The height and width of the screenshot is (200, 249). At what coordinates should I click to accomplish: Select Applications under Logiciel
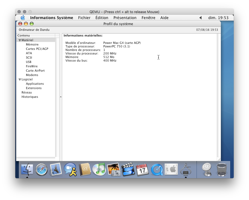tap(35, 84)
